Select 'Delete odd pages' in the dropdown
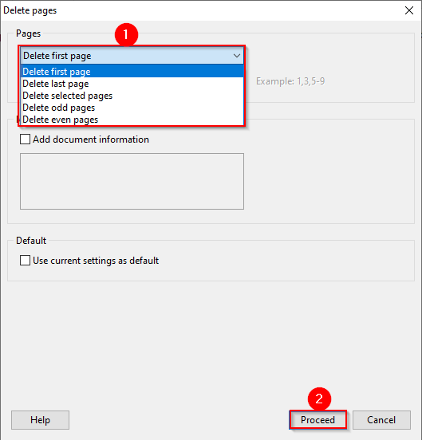 [x=132, y=108]
